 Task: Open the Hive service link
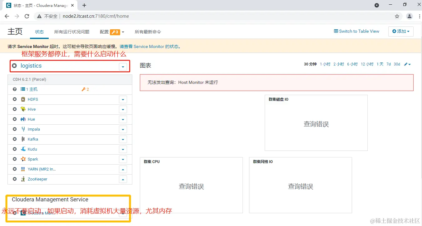(32, 109)
